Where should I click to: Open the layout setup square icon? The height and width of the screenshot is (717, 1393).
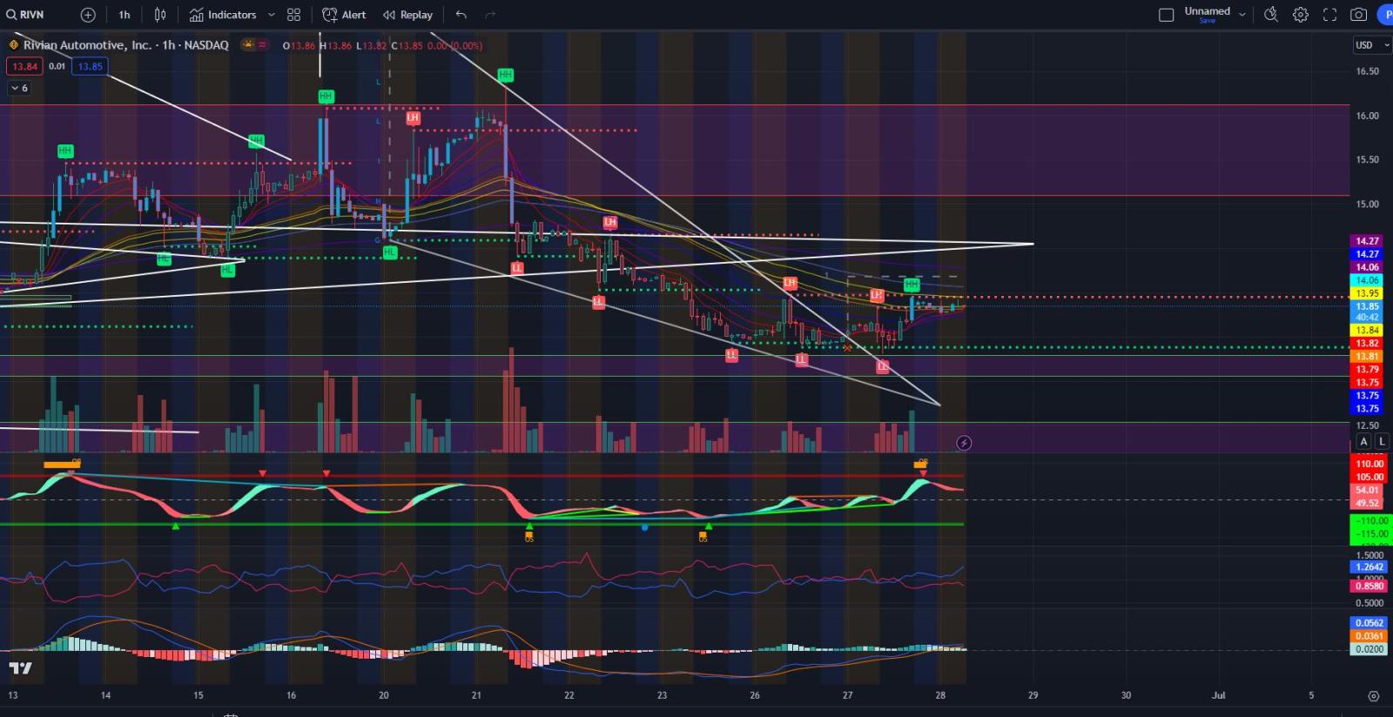click(1166, 15)
